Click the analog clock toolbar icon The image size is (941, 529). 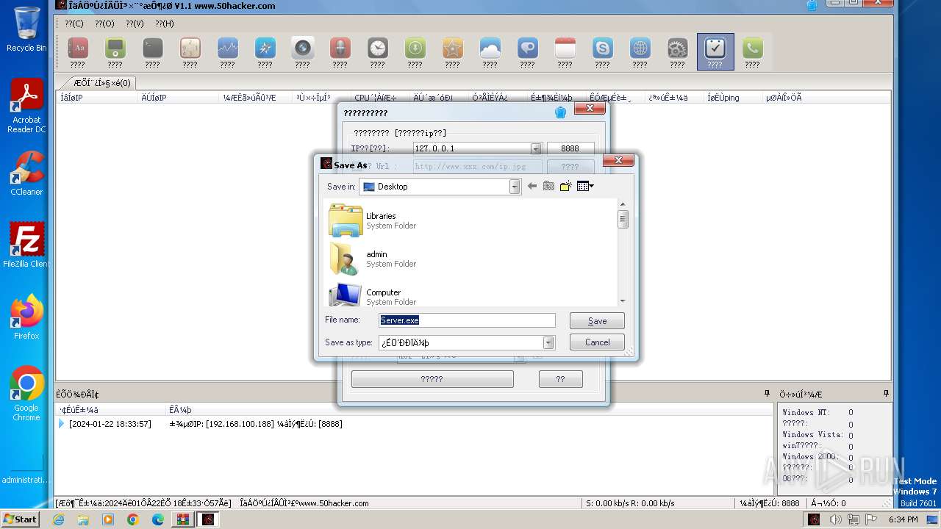pos(377,49)
